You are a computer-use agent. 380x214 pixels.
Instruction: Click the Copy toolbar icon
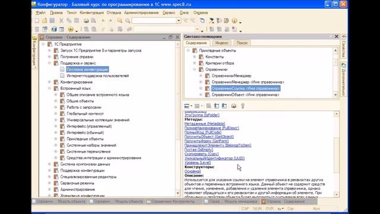coord(69,21)
